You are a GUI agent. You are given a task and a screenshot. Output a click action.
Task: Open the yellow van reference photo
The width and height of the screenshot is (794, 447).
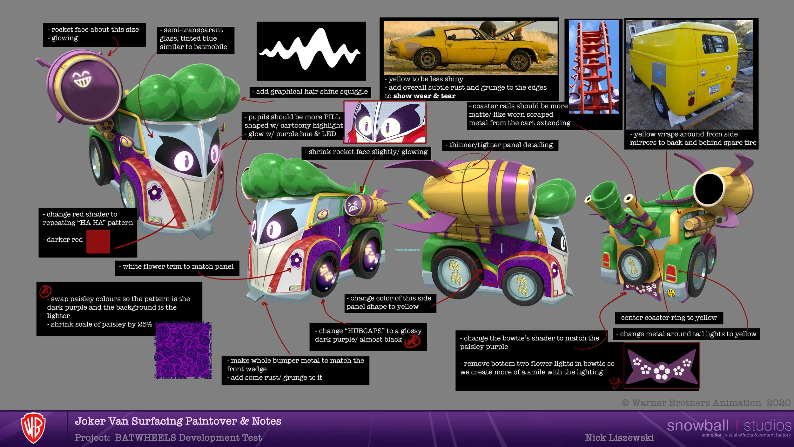click(x=689, y=75)
